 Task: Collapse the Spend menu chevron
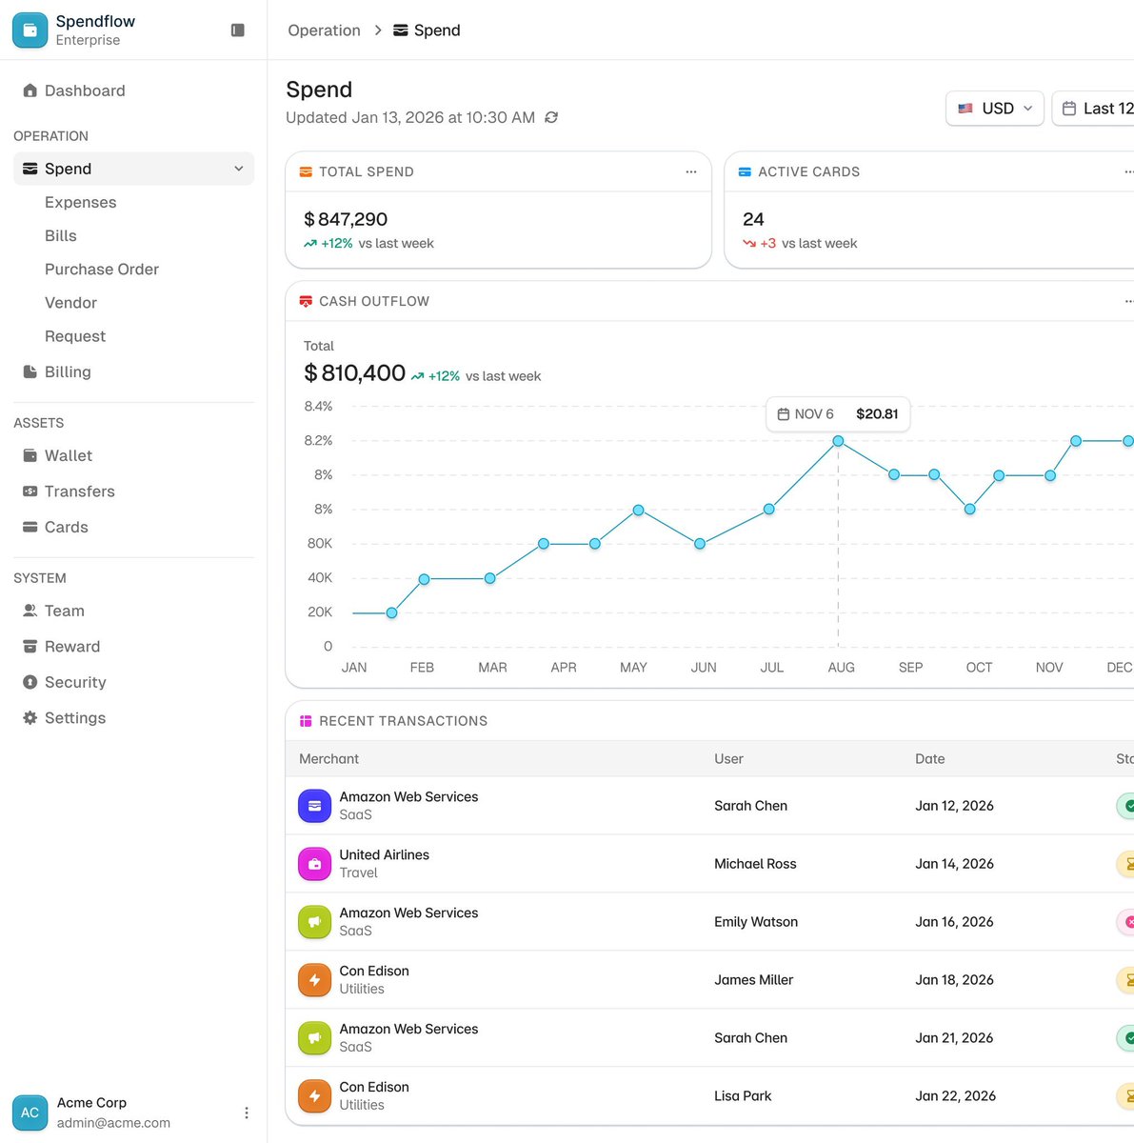(x=238, y=169)
